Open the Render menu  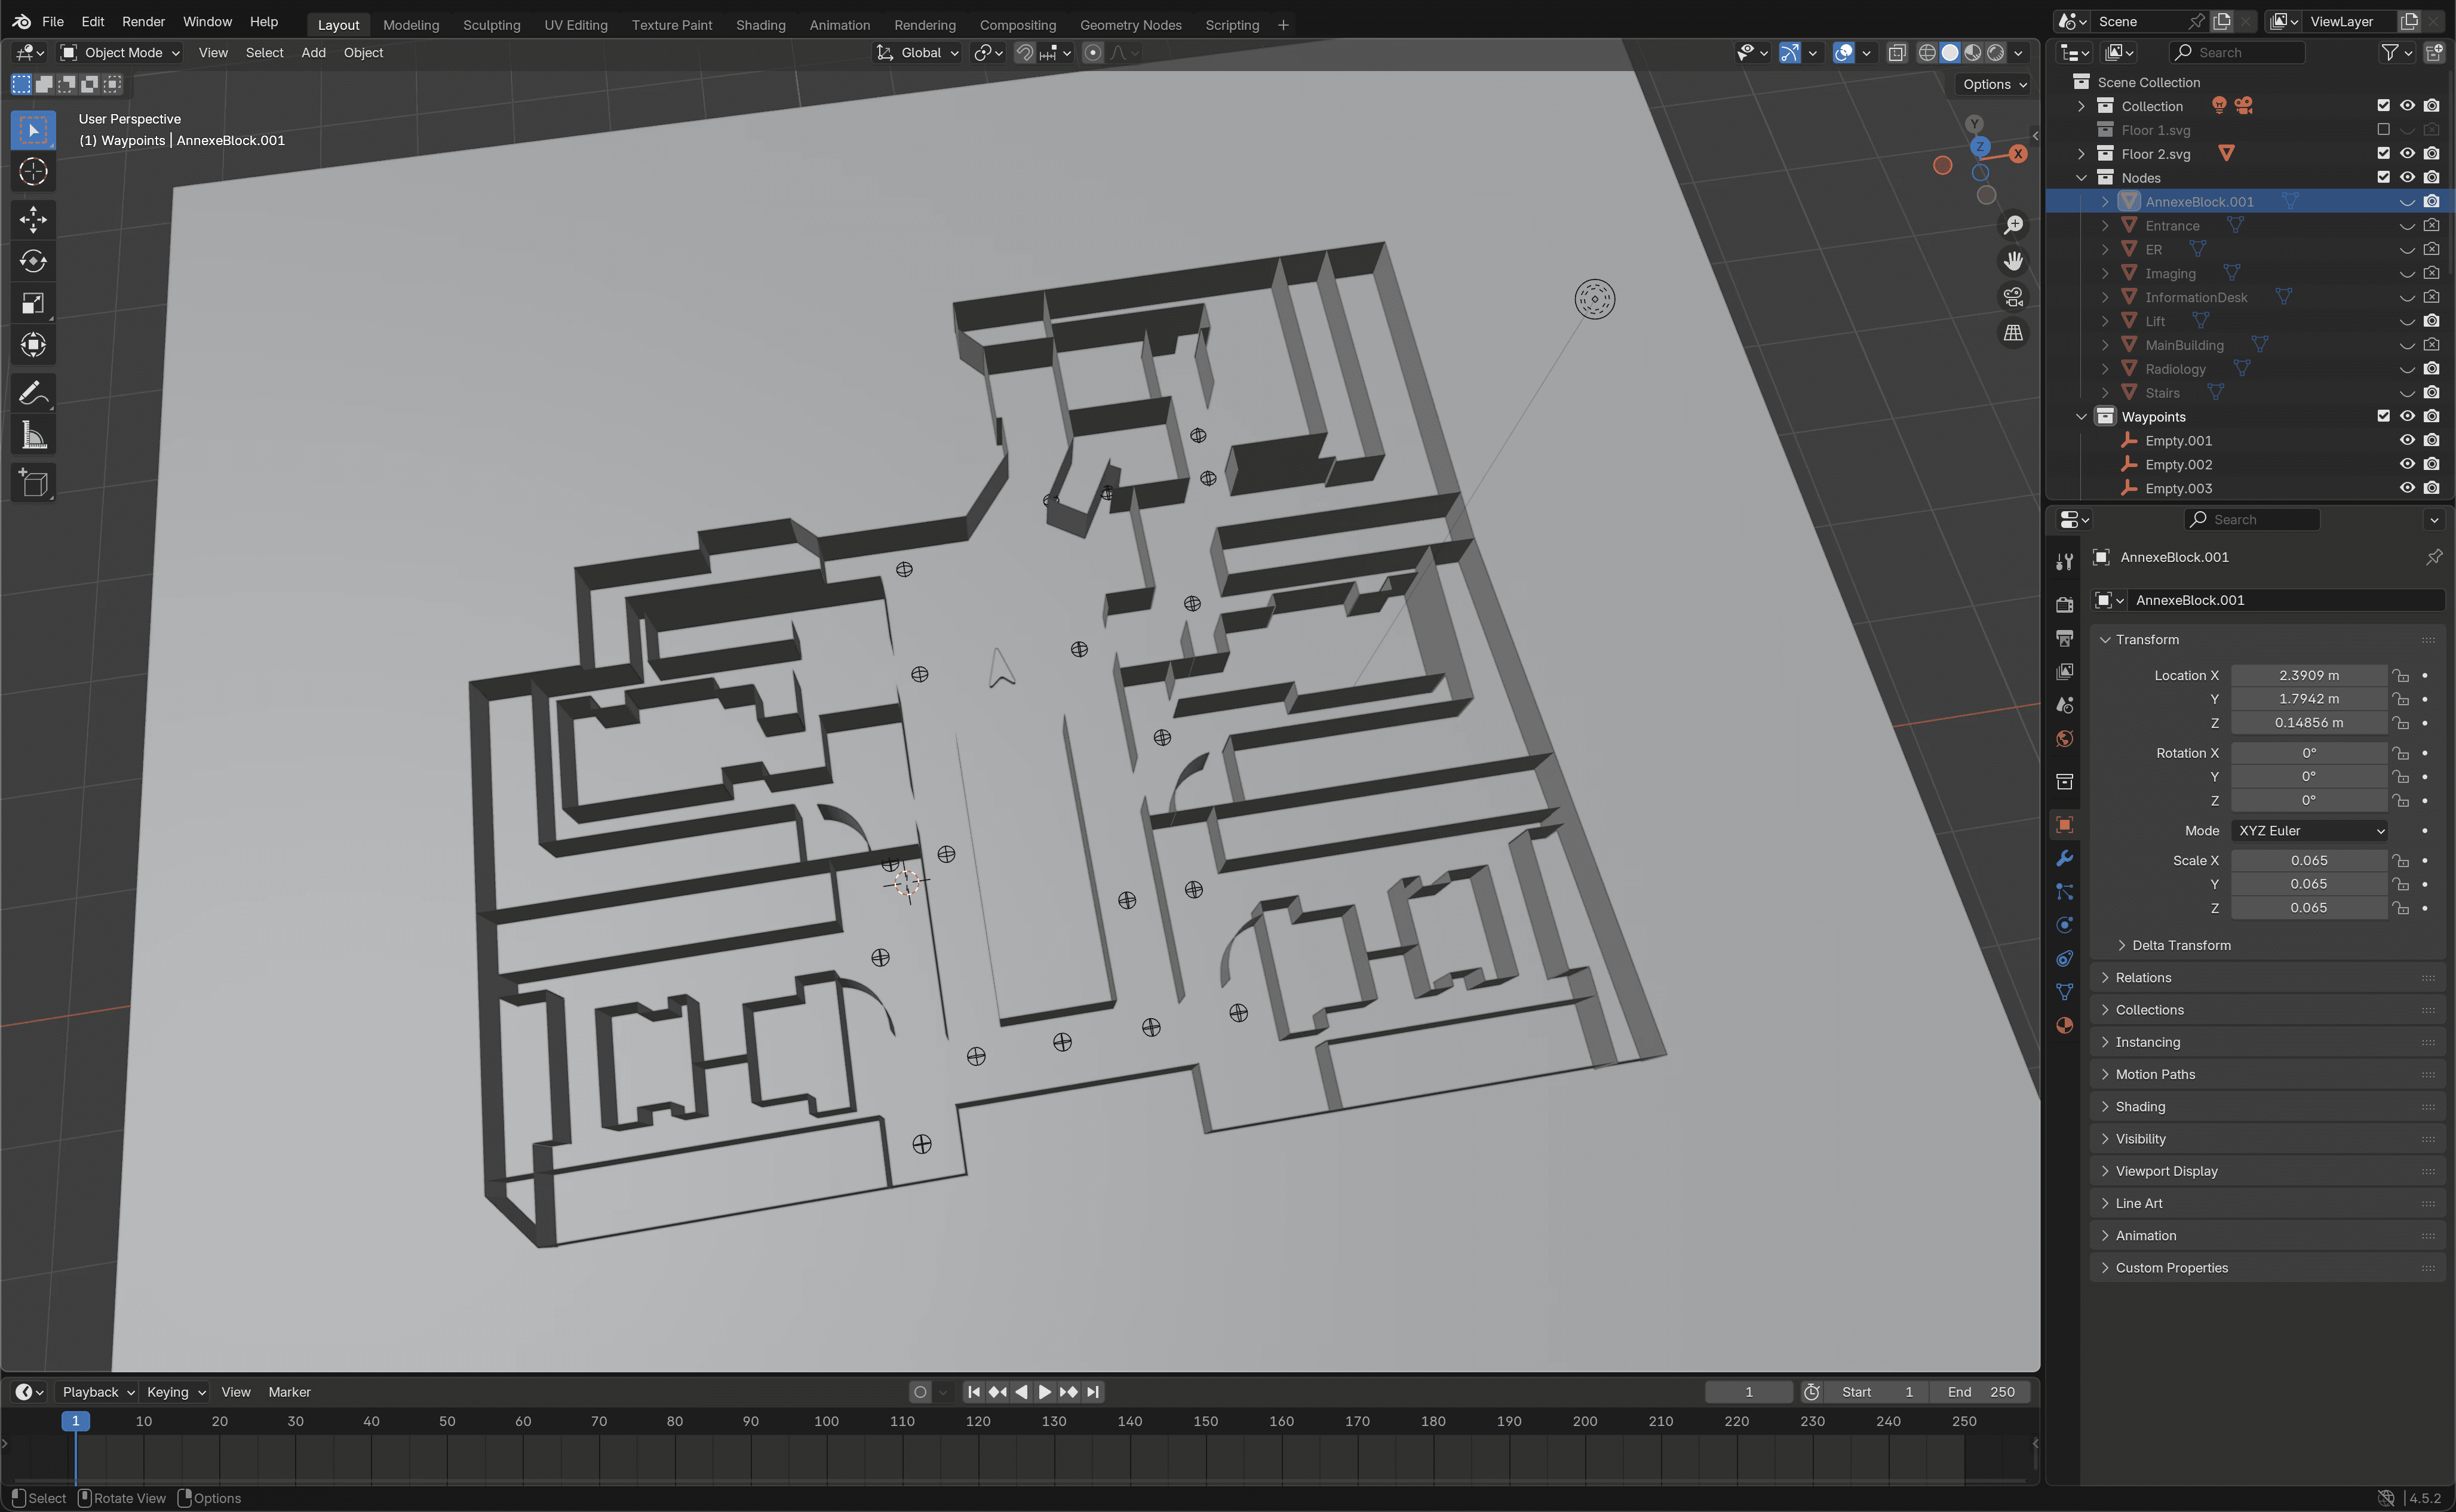coord(143,21)
